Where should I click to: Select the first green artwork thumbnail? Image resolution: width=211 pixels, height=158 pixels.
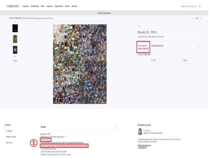tap(15, 28)
